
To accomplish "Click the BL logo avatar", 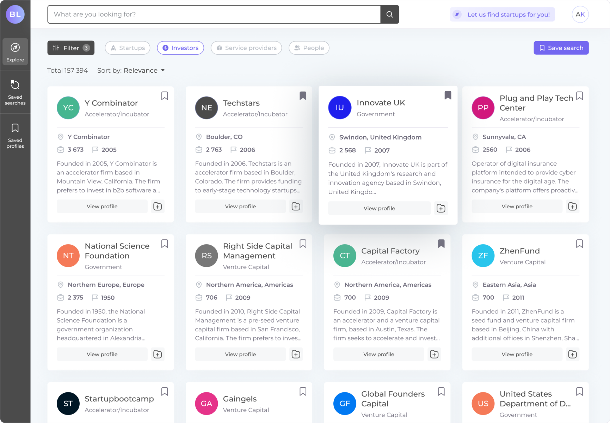I will click(x=15, y=14).
